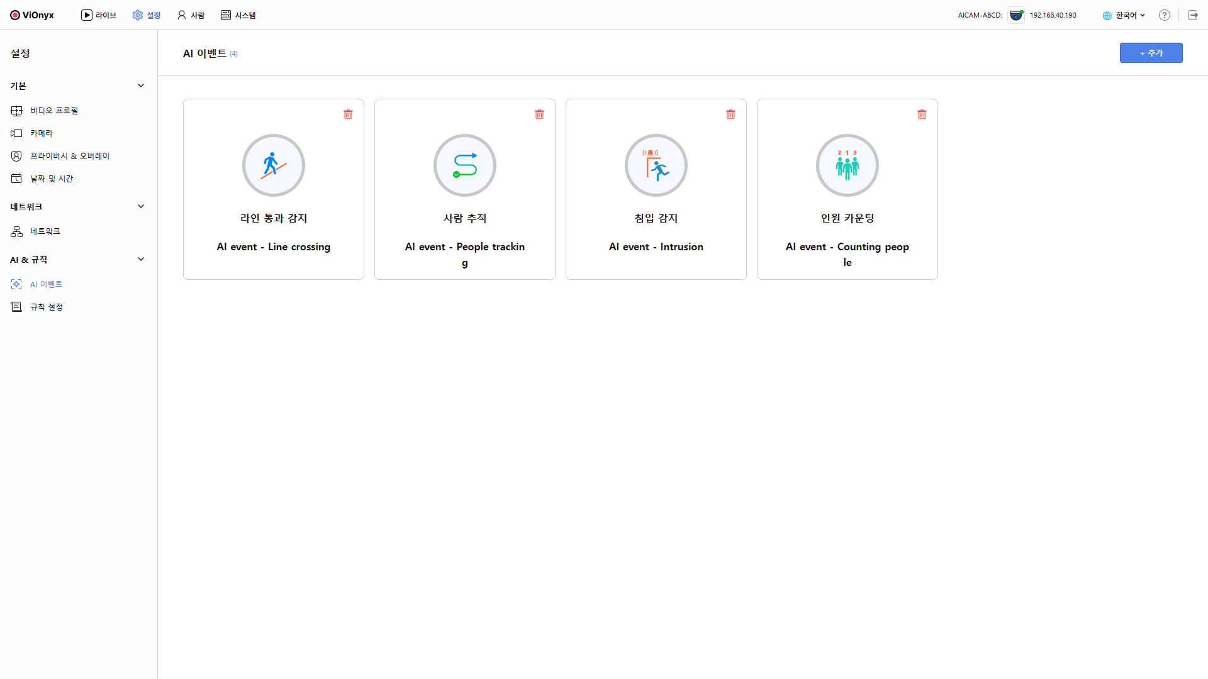Click trash icon on Intrusion card

[x=730, y=114]
